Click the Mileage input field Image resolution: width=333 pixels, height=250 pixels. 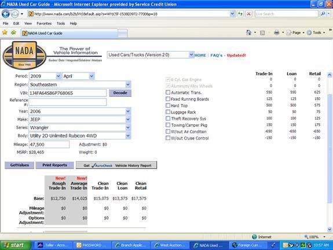pyautogui.click(x=49, y=145)
